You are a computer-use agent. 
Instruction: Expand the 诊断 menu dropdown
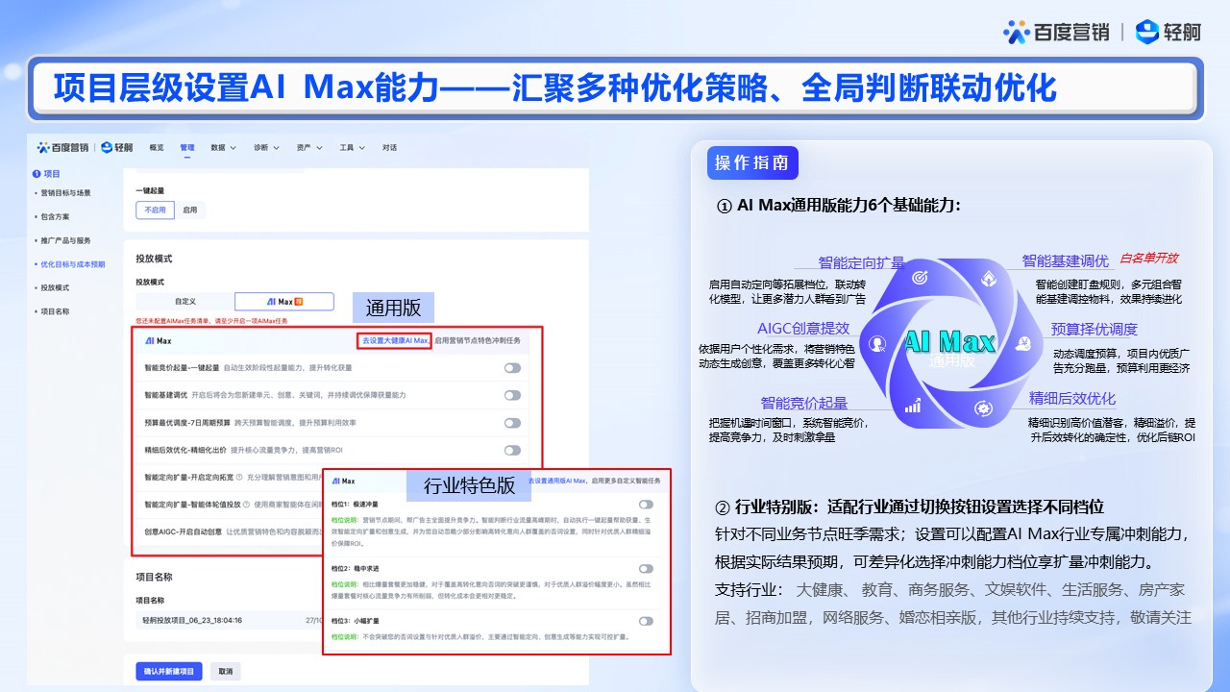click(x=266, y=148)
